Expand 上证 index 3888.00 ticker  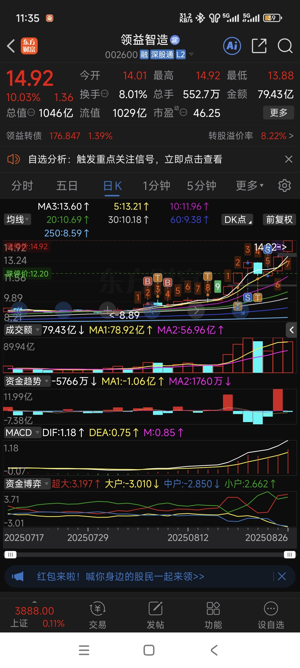point(34,616)
